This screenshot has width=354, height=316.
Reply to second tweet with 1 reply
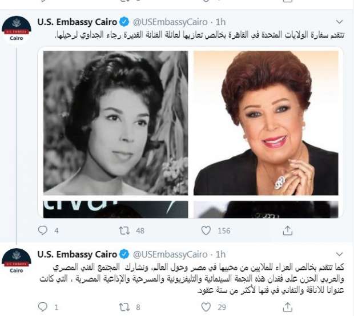[x=42, y=307]
